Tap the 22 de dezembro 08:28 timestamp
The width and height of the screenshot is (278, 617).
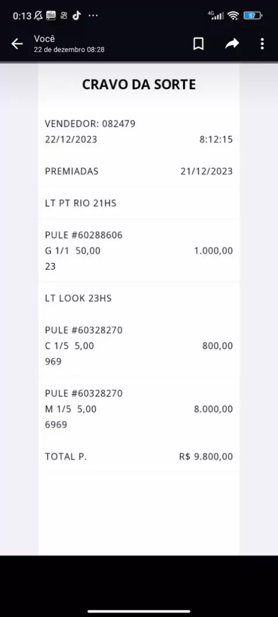(x=69, y=50)
